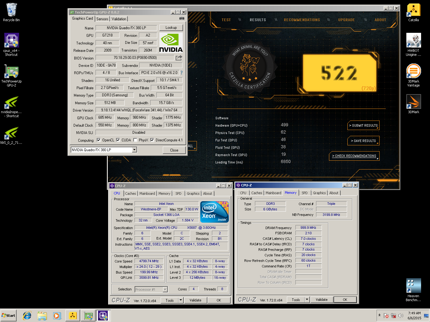Viewport: 430px width, 322px height.
Task: Click the CHECK RECOMMENDATIONS link in Catzilla
Action: tap(354, 156)
